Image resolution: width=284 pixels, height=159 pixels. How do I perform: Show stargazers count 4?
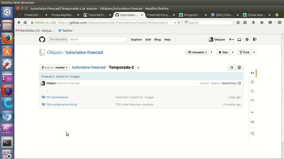(x=233, y=52)
